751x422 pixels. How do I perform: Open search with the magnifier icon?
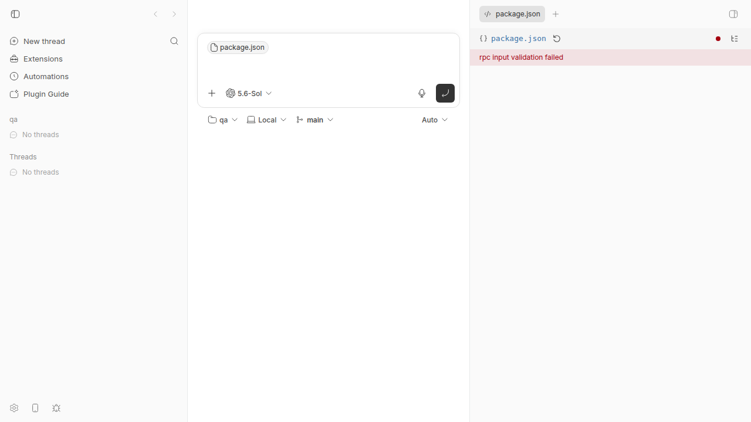pyautogui.click(x=174, y=41)
